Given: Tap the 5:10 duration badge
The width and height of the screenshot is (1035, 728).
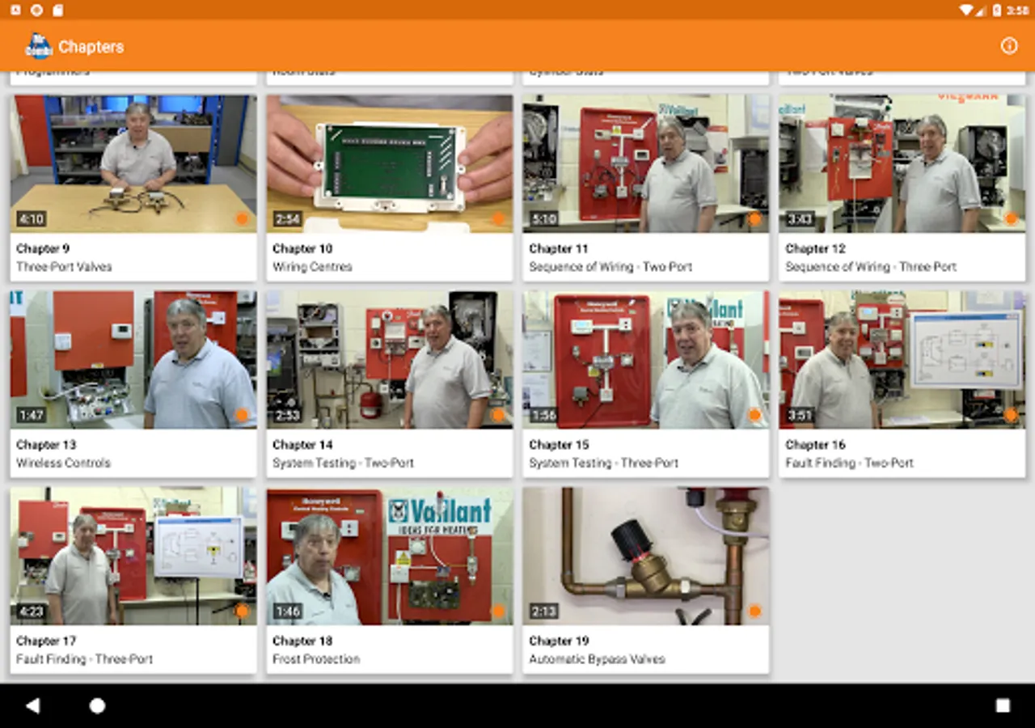Looking at the screenshot, I should coord(543,218).
